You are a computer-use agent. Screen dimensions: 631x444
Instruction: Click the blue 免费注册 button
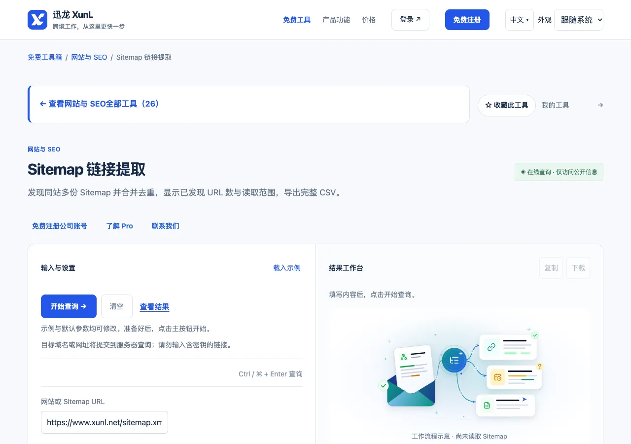pos(467,20)
